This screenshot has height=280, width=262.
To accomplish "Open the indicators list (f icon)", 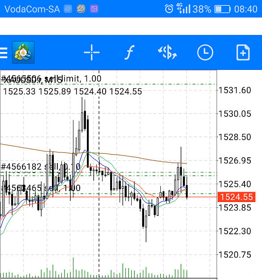I will [x=129, y=52].
